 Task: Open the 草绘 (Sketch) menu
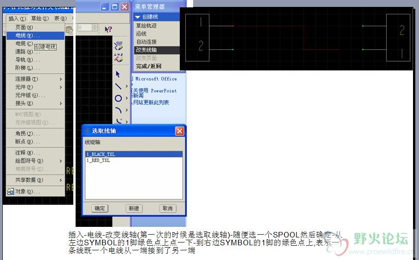click(x=40, y=18)
